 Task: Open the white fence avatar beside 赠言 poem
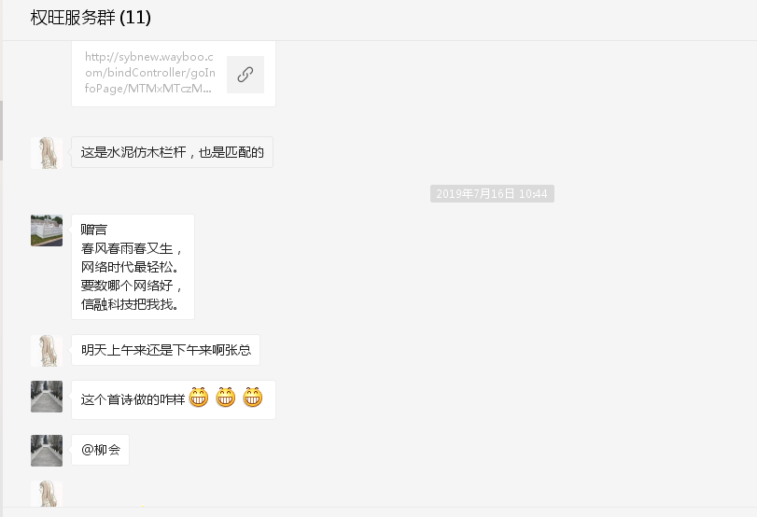coord(47,231)
